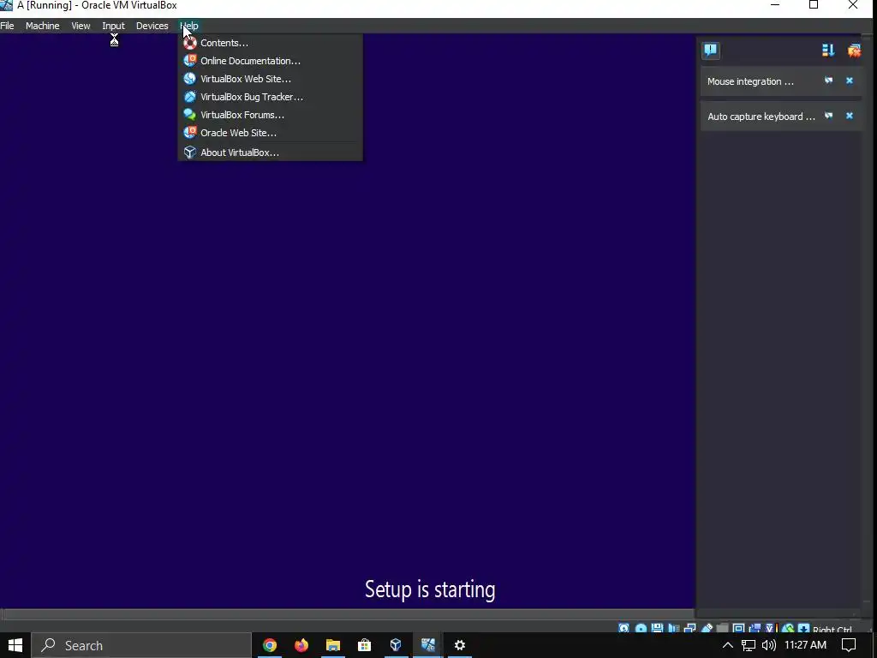Click the Right Ctrl host key label
Screen dimensions: 877x658
click(832, 629)
